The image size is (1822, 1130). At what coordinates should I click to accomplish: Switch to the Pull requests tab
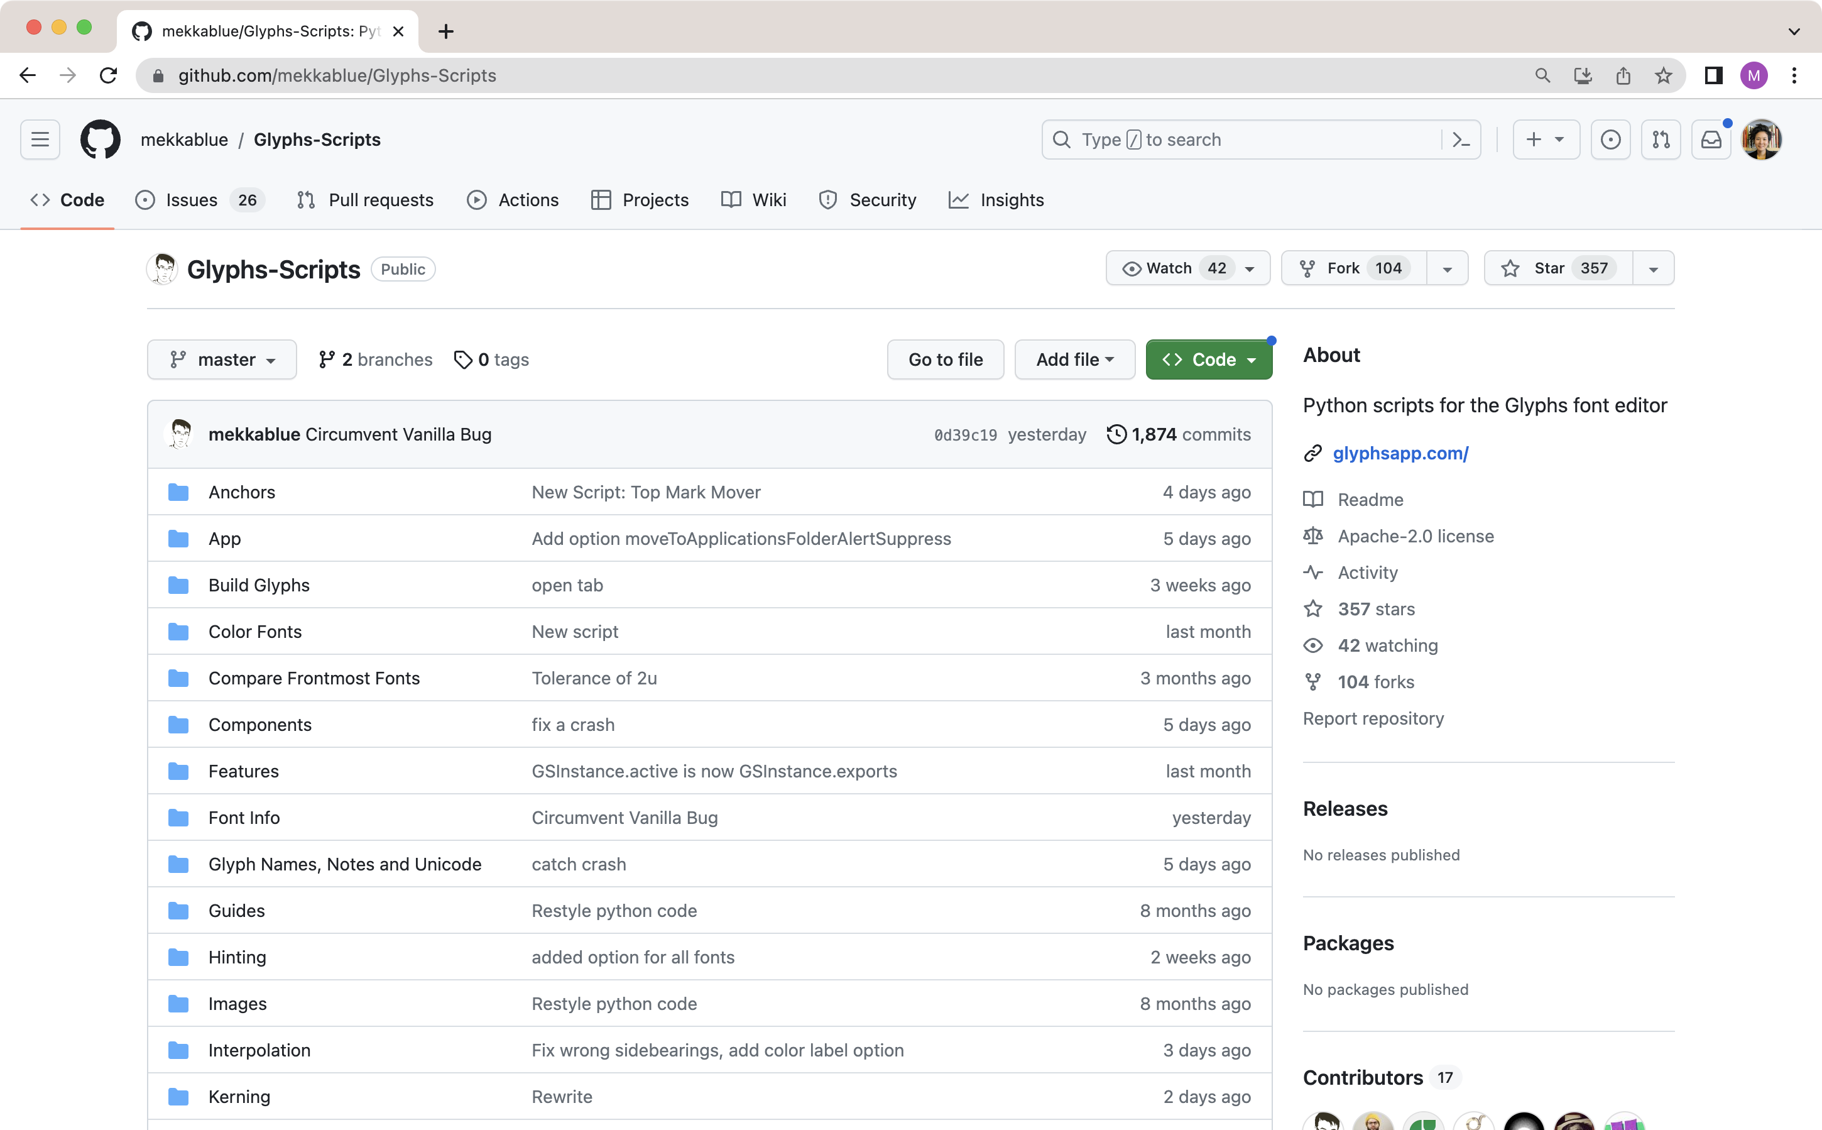[364, 200]
